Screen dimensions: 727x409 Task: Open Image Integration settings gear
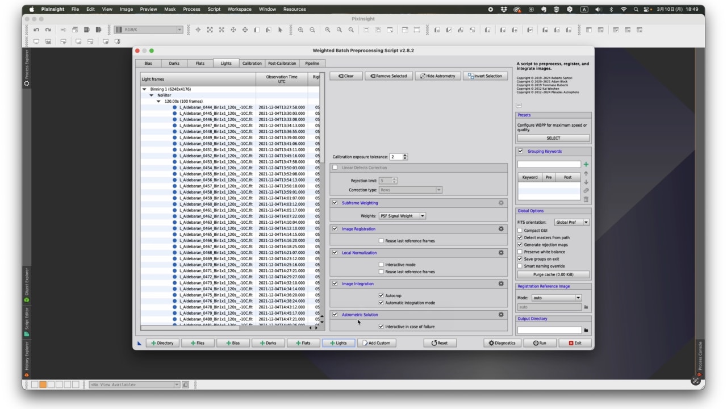coord(501,283)
